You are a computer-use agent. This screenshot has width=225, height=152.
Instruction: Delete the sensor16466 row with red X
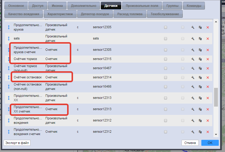pos(208,87)
